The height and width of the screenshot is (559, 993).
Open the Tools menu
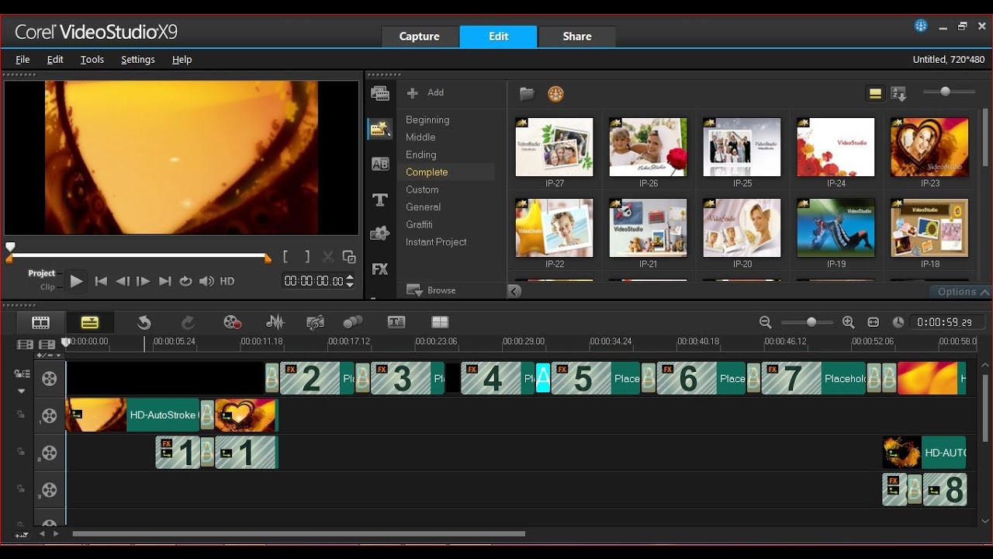coord(92,60)
